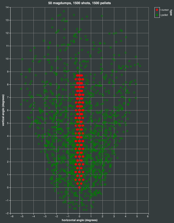This screenshot has width=174, height=223.
Task: Click the red cursor point at origin
Action: [79, 187]
